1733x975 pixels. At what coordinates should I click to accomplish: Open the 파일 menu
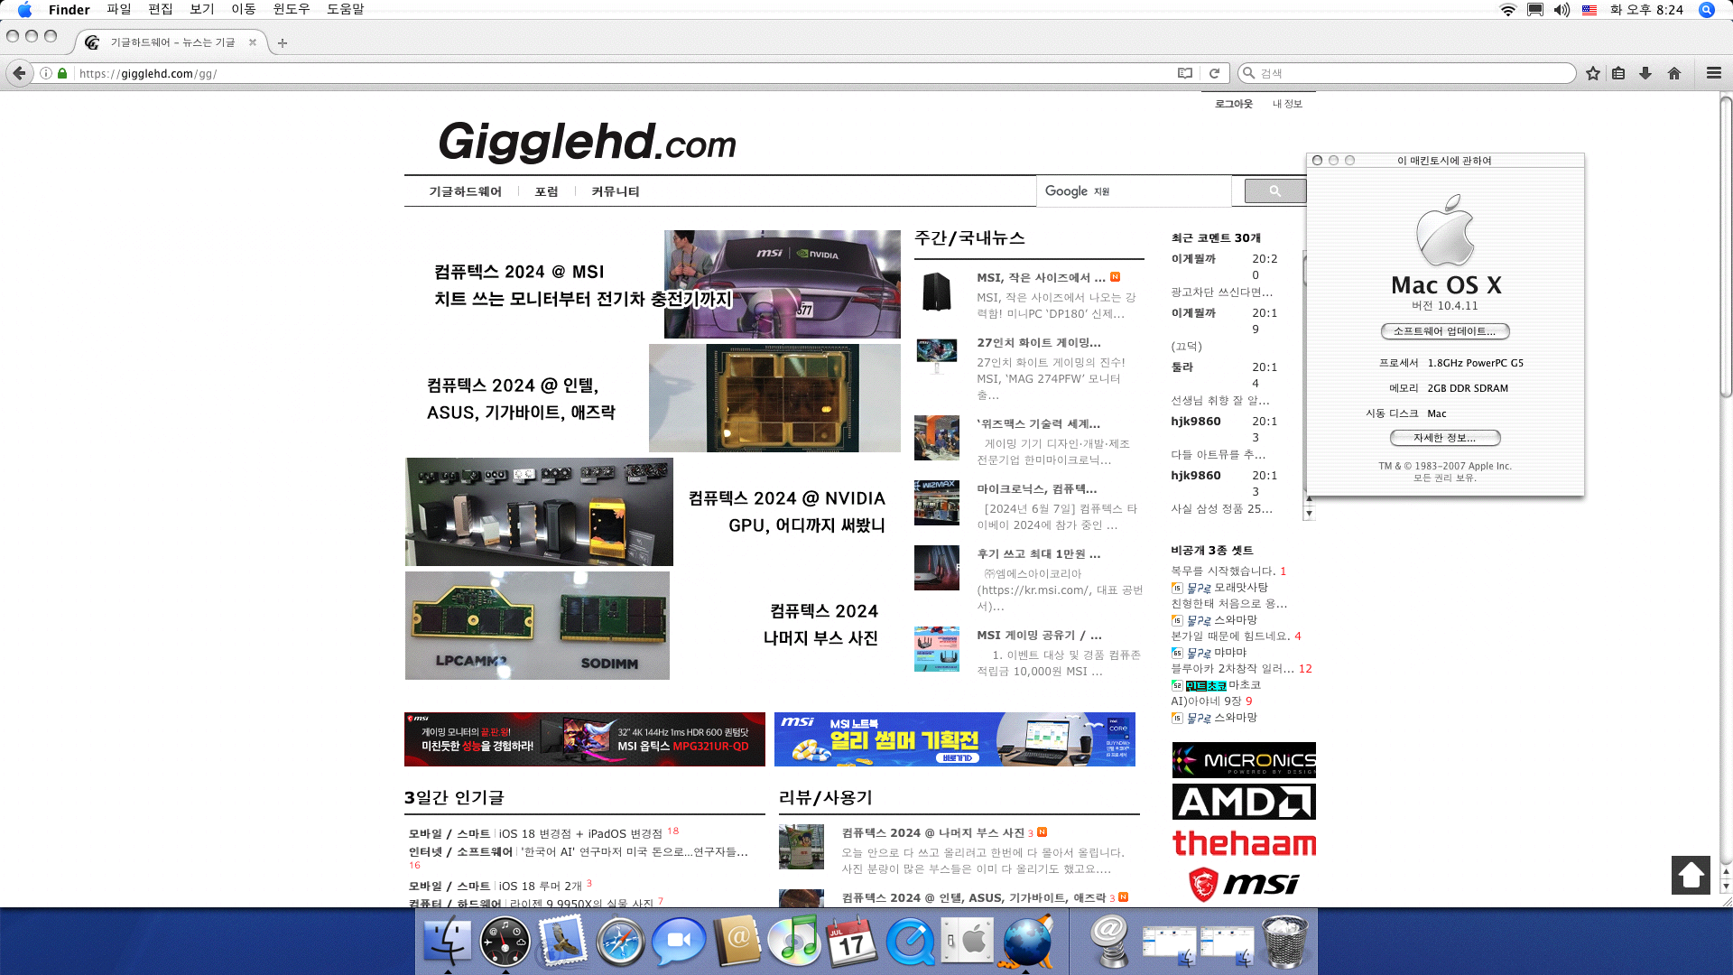point(119,9)
